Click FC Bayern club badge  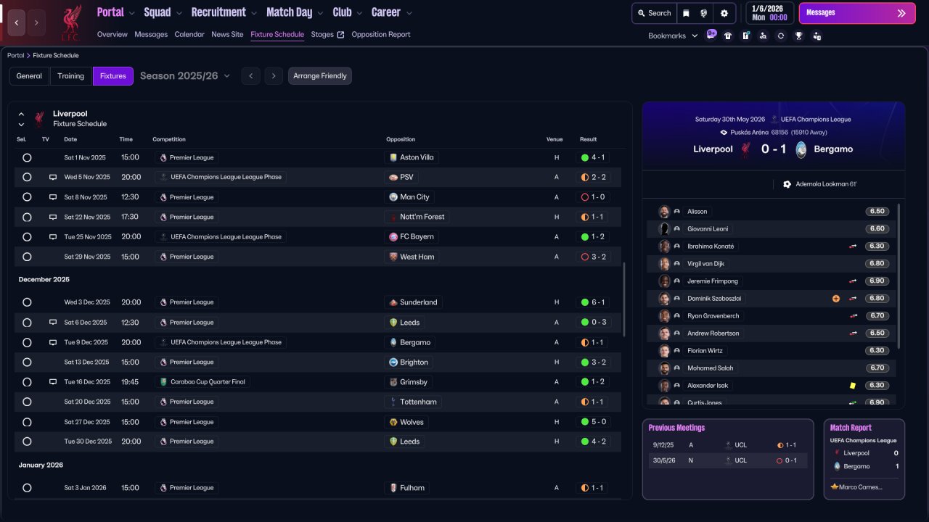[393, 236]
